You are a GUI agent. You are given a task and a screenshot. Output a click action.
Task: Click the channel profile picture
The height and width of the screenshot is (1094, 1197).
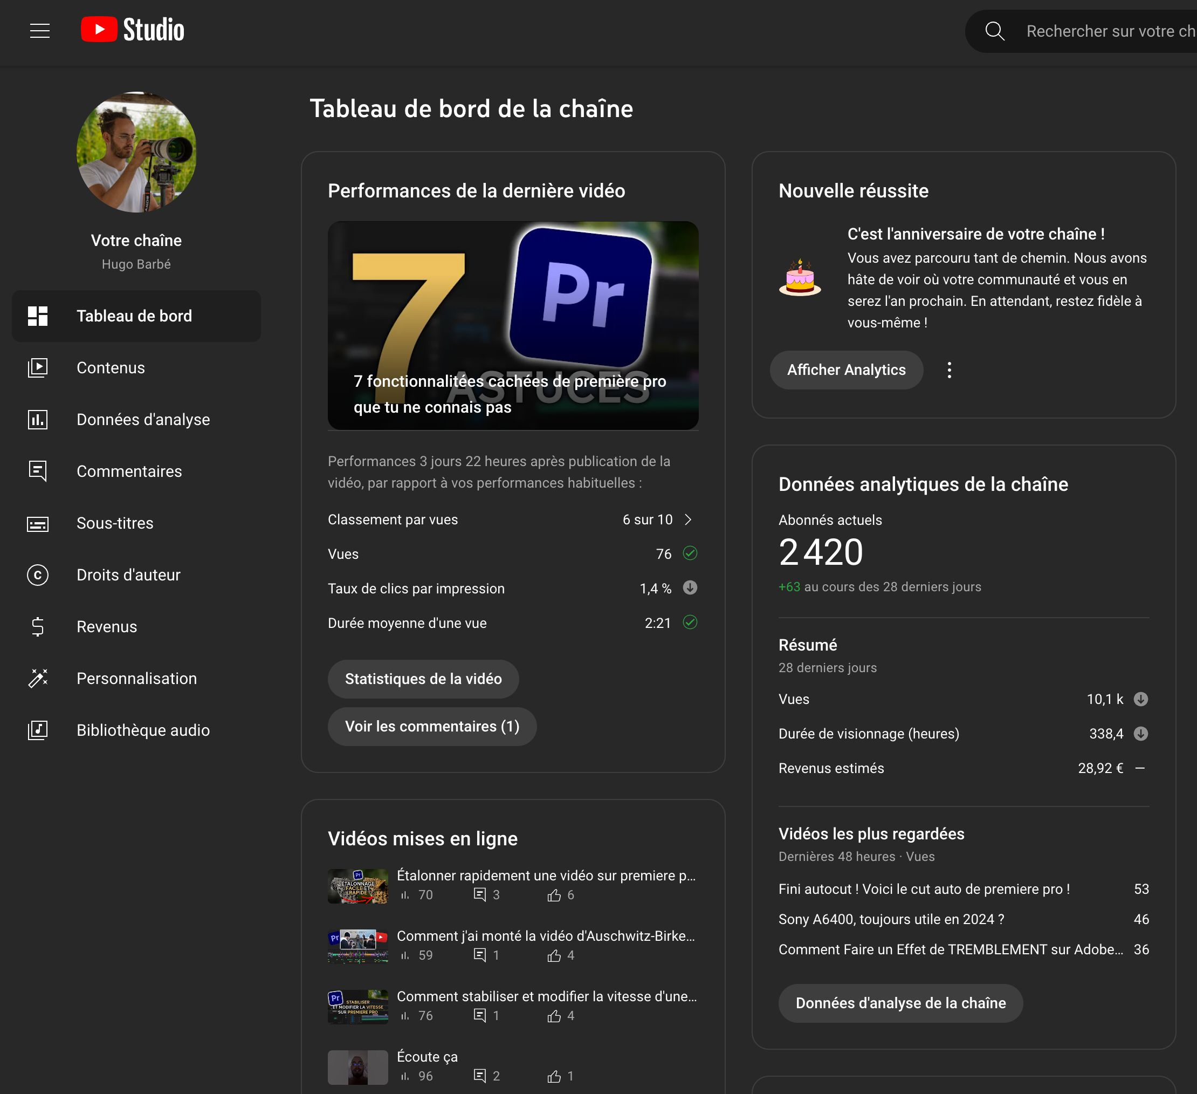(136, 152)
